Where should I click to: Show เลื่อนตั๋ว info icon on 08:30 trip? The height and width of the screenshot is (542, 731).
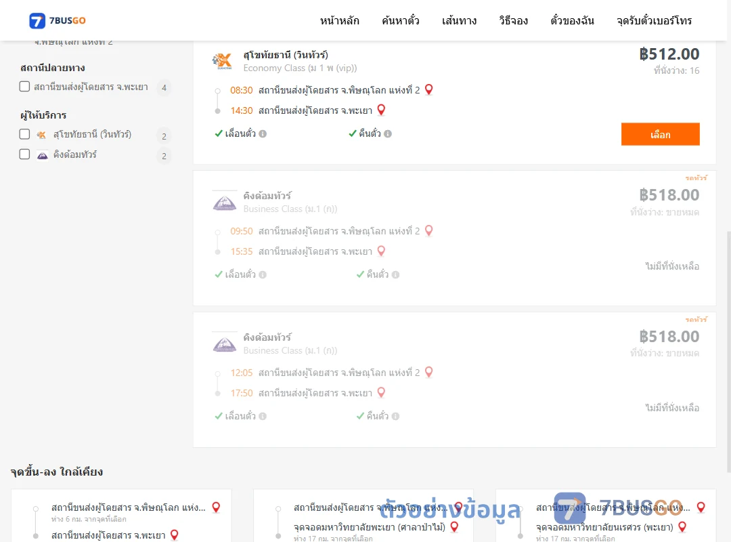[263, 134]
